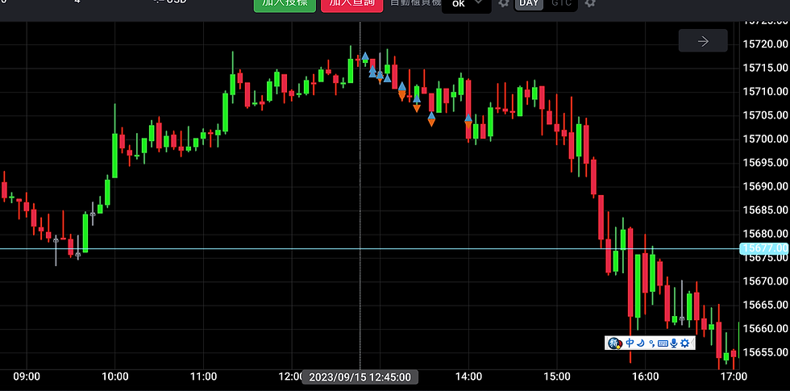Click the 15655.00 label on the price axis
Viewport: 790px width, 391px height.
pos(765,351)
